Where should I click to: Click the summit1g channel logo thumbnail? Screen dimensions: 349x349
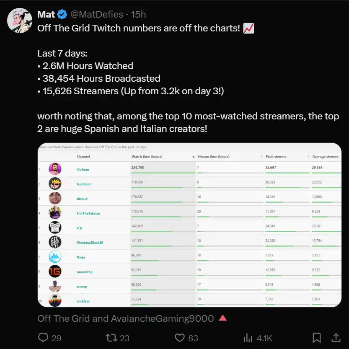click(x=55, y=271)
